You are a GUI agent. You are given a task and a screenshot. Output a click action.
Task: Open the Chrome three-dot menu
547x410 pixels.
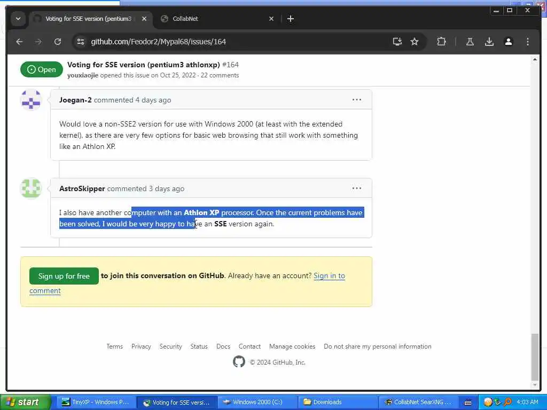pyautogui.click(x=527, y=42)
